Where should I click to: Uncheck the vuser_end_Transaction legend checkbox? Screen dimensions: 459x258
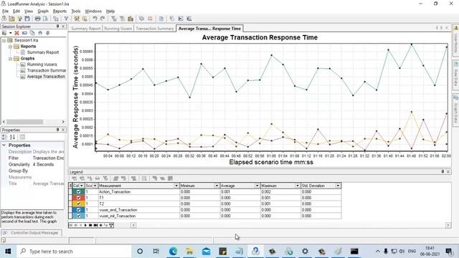click(x=78, y=210)
